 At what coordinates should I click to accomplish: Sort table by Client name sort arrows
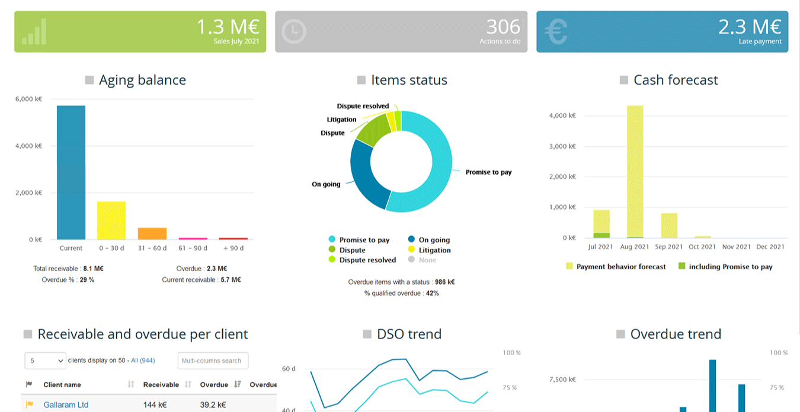[131, 385]
